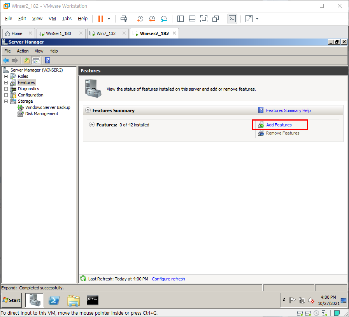Click VMware message log icon
This screenshot has width=349, height=317.
pos(337,313)
